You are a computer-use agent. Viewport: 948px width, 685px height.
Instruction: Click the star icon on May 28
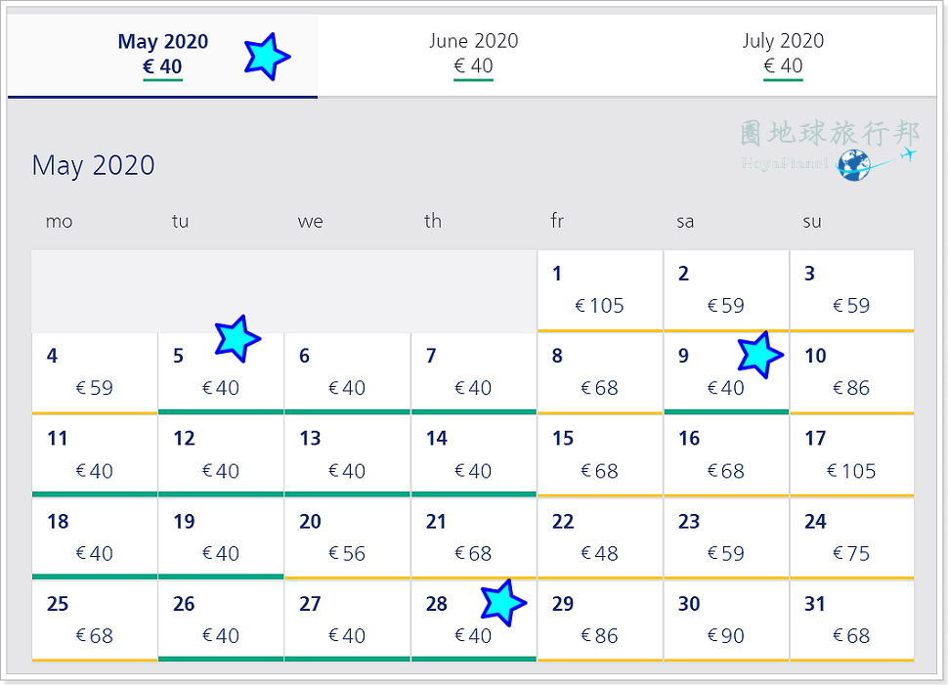[503, 602]
